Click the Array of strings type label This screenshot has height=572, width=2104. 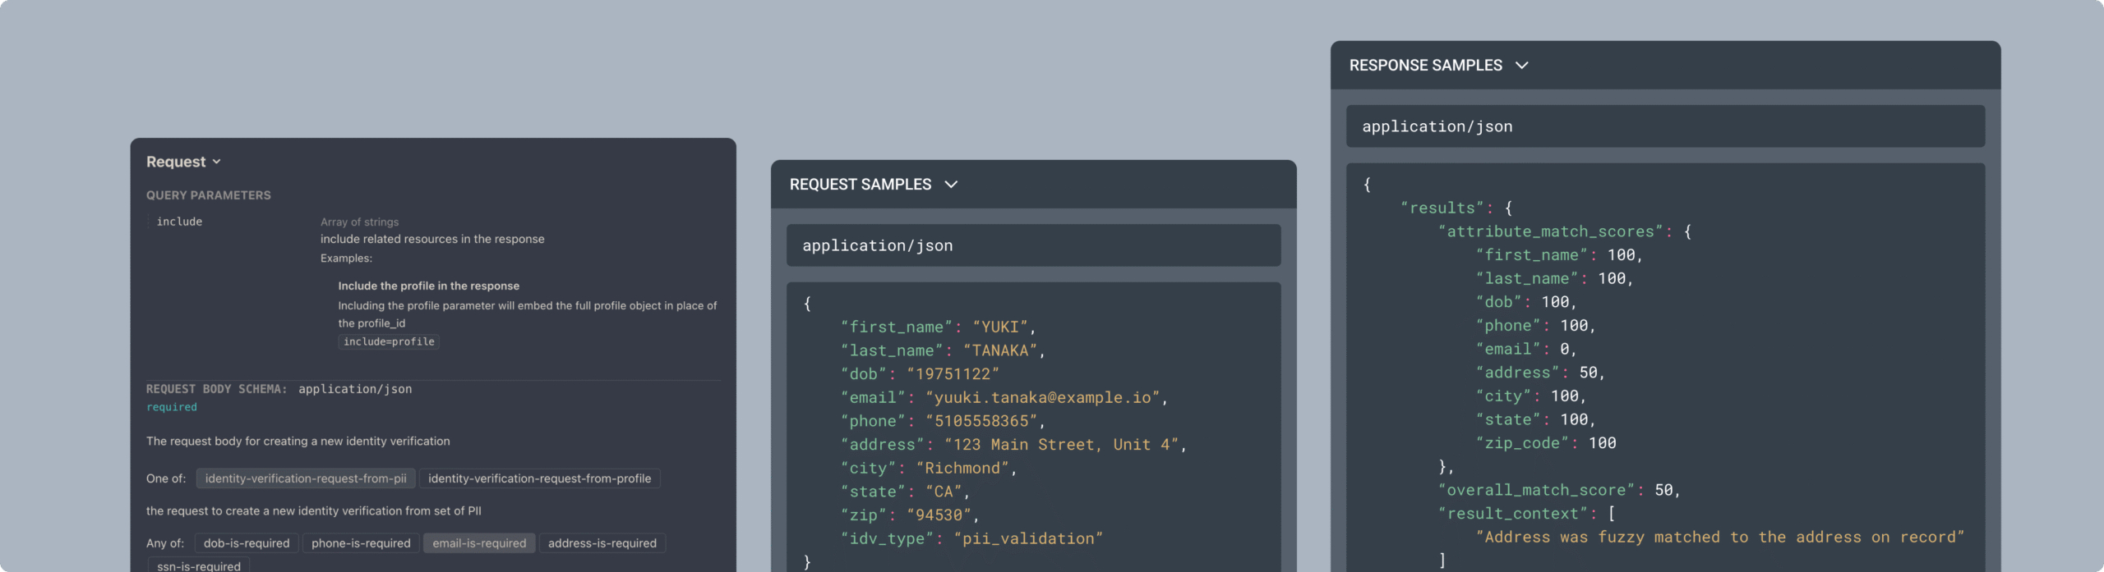pyautogui.click(x=359, y=222)
